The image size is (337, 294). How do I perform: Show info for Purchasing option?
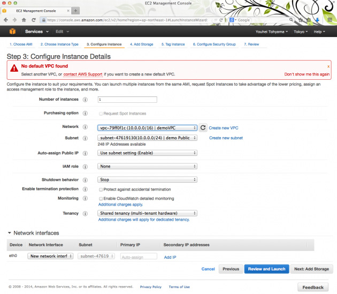(x=86, y=113)
